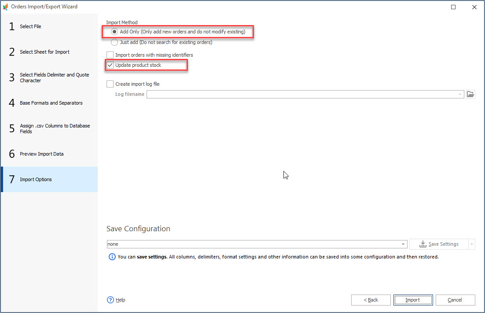Click the Save Configuration heading
Viewport: 485px width, 313px height.
pos(138,229)
